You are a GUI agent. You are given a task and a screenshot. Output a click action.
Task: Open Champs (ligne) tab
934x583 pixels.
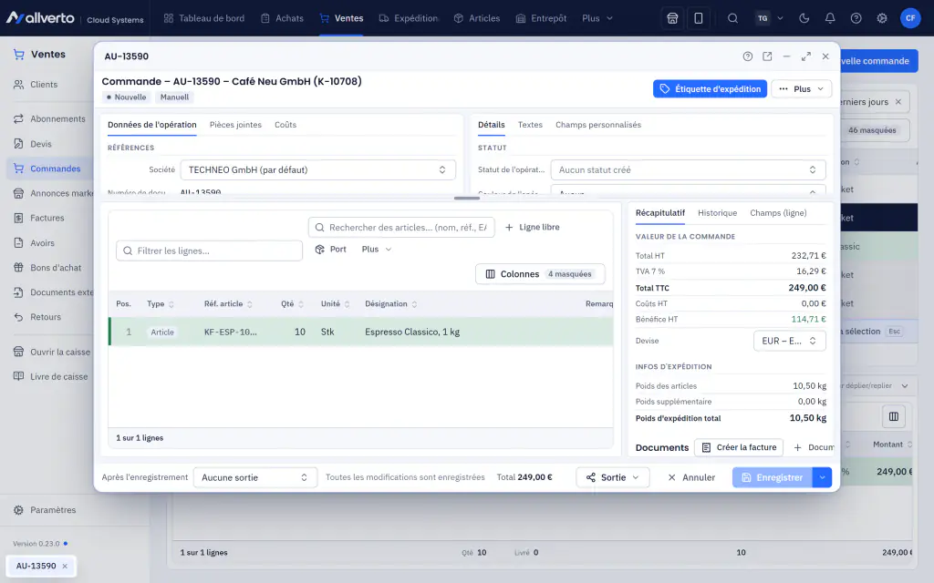778,213
